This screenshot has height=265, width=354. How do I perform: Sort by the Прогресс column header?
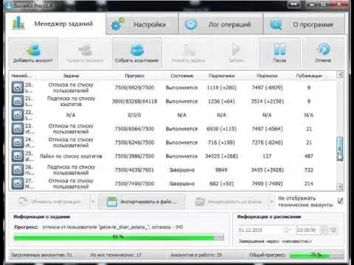tap(134, 76)
